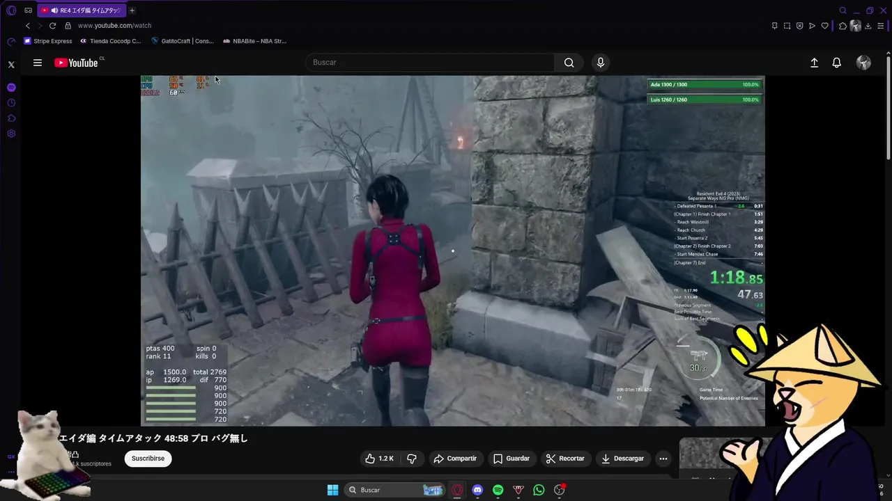Image resolution: width=892 pixels, height=501 pixels.
Task: Take a snapshot with capture icon
Action: pos(787,26)
